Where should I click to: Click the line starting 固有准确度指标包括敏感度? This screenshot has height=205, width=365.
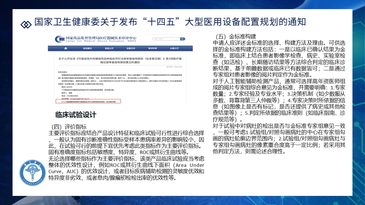click(x=119, y=152)
